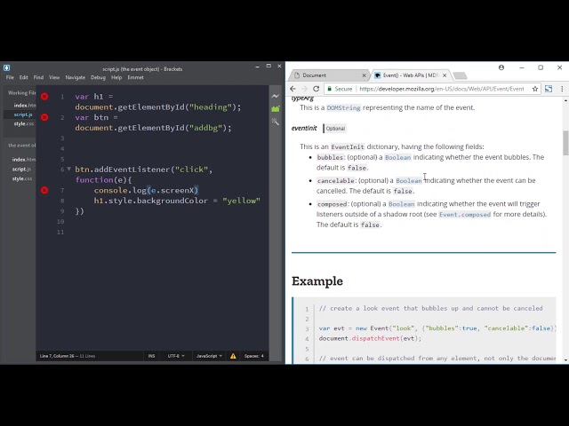Screen dimensions: 569x426
Task: Click the "click" string on line 6
Action: [191, 170]
